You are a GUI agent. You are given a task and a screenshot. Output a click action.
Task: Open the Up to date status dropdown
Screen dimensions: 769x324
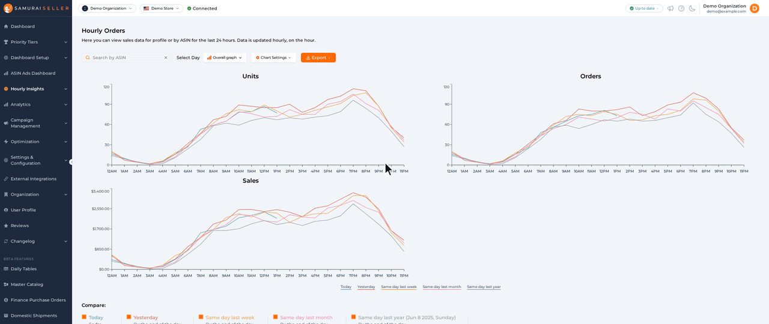click(x=644, y=8)
